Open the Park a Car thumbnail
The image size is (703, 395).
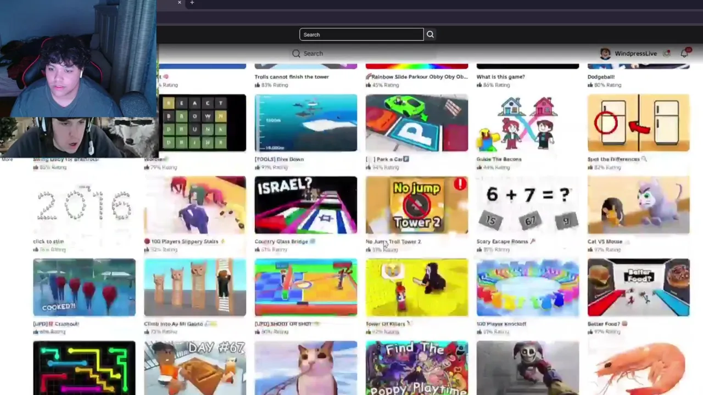pos(417,123)
